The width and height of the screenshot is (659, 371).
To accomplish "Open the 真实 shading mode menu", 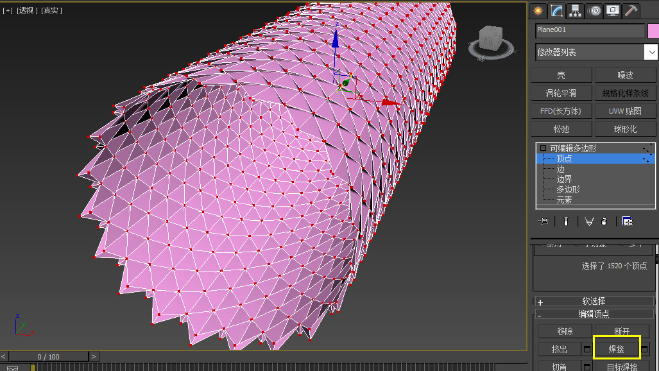I will pos(51,10).
